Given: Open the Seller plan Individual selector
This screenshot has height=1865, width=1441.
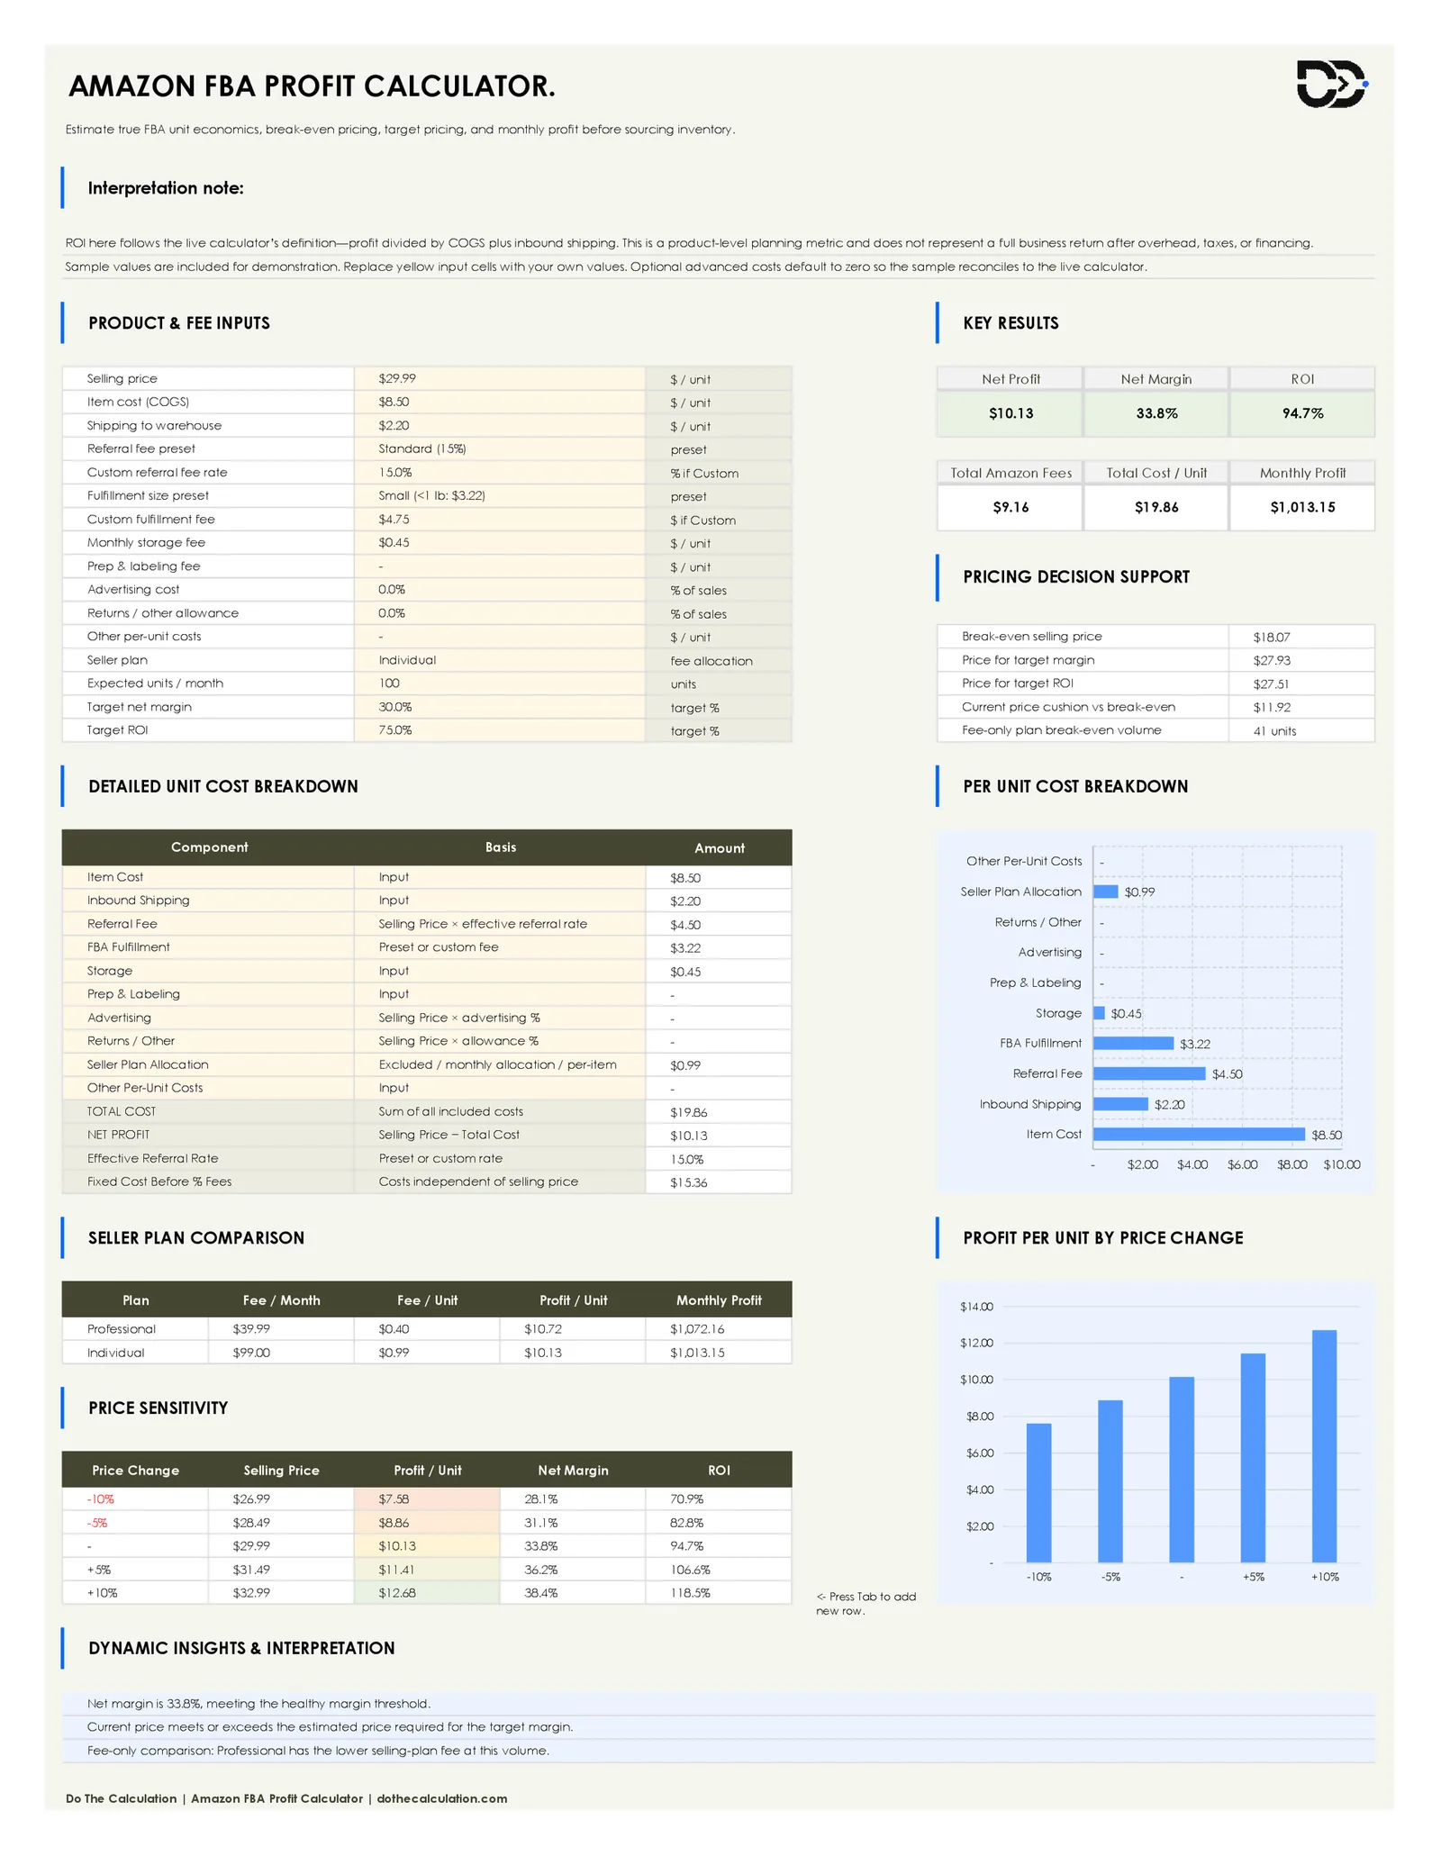Looking at the screenshot, I should click(x=500, y=660).
